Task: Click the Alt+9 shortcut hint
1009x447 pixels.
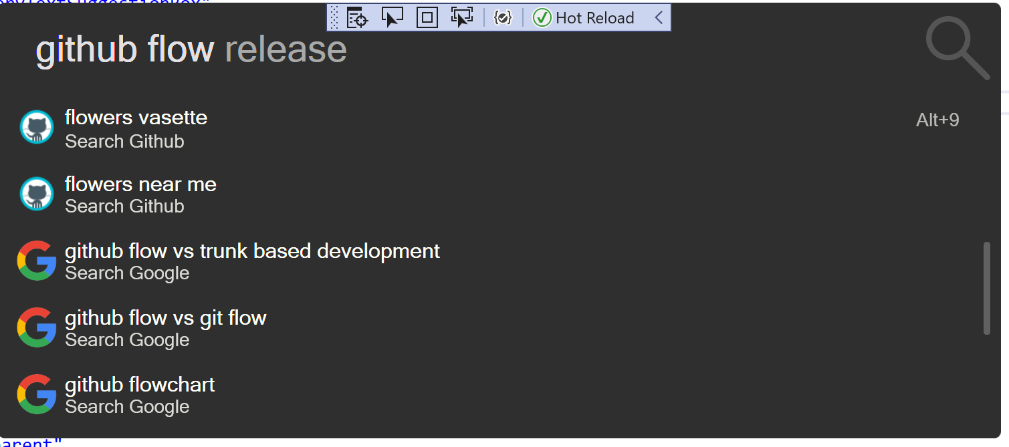Action: 937,120
